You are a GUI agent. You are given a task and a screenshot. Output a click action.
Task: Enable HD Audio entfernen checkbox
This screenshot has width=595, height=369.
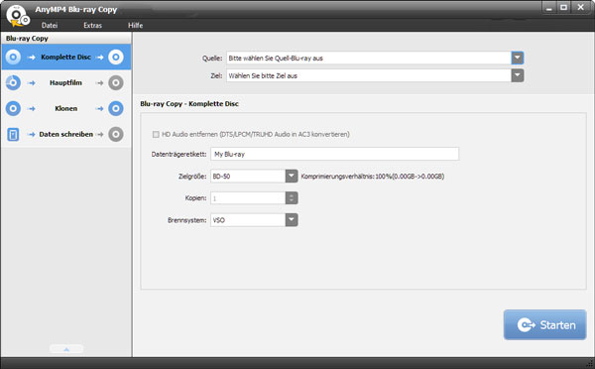point(156,134)
